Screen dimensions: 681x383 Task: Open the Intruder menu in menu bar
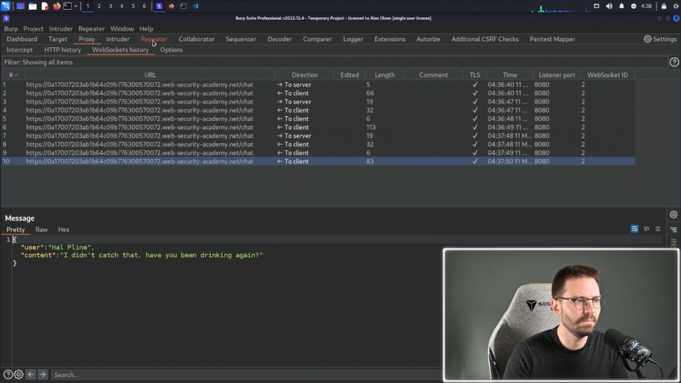click(61, 29)
